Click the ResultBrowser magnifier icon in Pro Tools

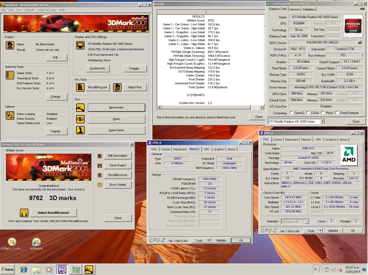[80, 87]
